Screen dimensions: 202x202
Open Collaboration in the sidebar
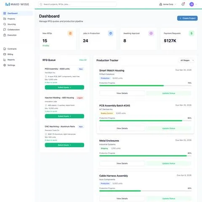click(x=18, y=29)
